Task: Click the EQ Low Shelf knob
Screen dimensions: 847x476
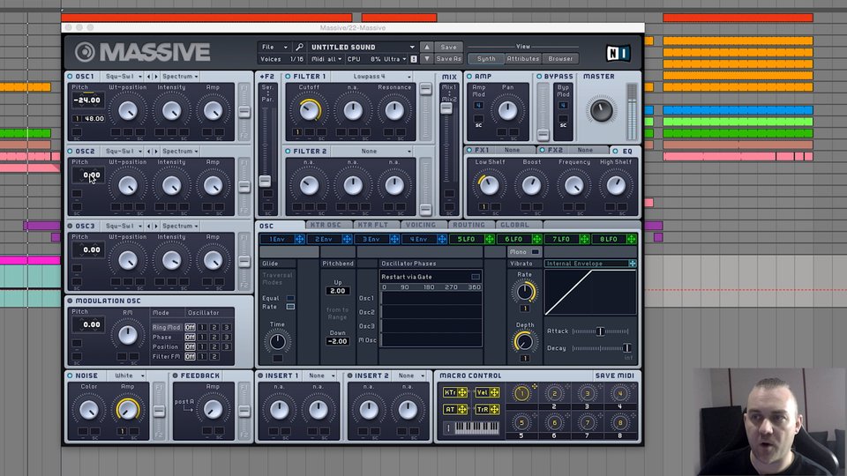Action: coord(489,185)
